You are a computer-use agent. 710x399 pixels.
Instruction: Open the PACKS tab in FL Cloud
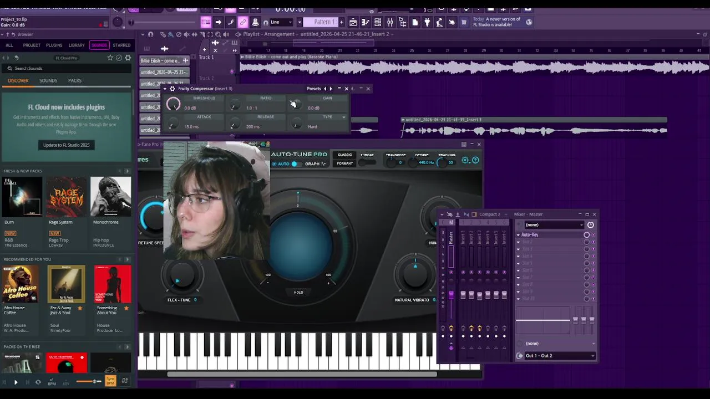[x=75, y=80]
